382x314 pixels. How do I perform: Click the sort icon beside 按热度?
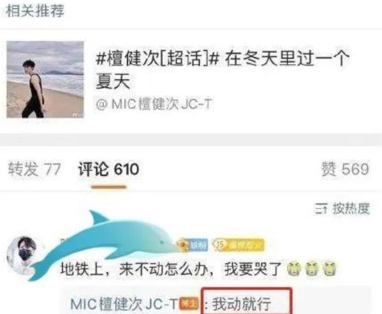321,209
